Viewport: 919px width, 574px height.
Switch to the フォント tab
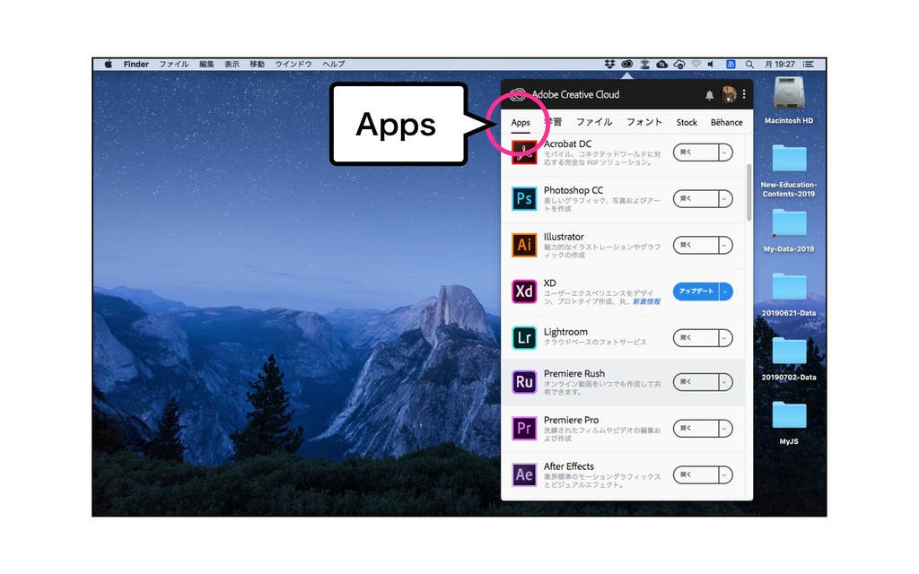coord(644,122)
